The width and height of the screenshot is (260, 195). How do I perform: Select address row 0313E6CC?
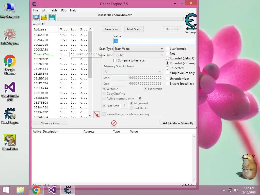(x=60, y=59)
